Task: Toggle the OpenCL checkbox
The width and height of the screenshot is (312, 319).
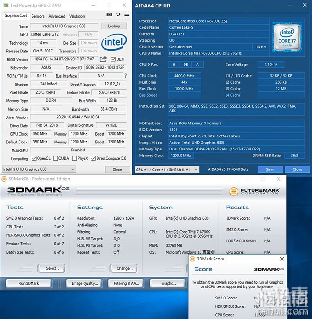Action: pyautogui.click(x=34, y=158)
